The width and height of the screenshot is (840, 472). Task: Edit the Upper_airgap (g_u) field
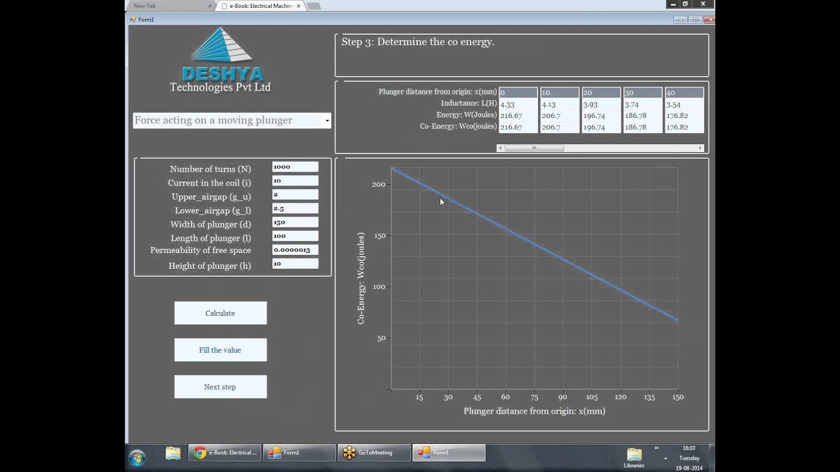coord(295,195)
